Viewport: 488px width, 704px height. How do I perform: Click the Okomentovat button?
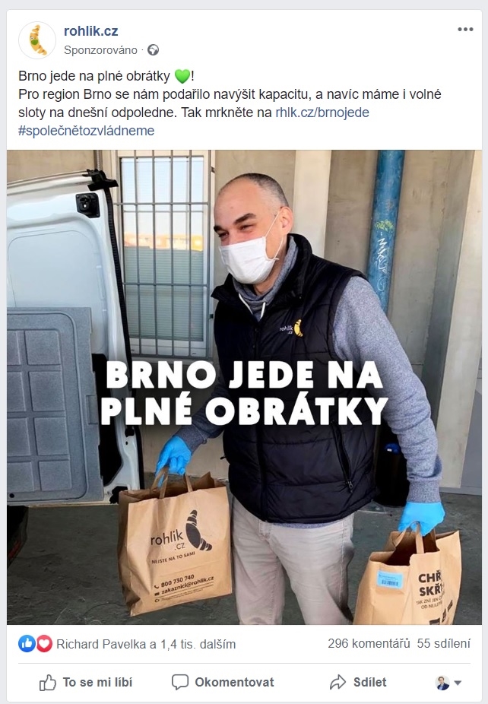pos(223,683)
